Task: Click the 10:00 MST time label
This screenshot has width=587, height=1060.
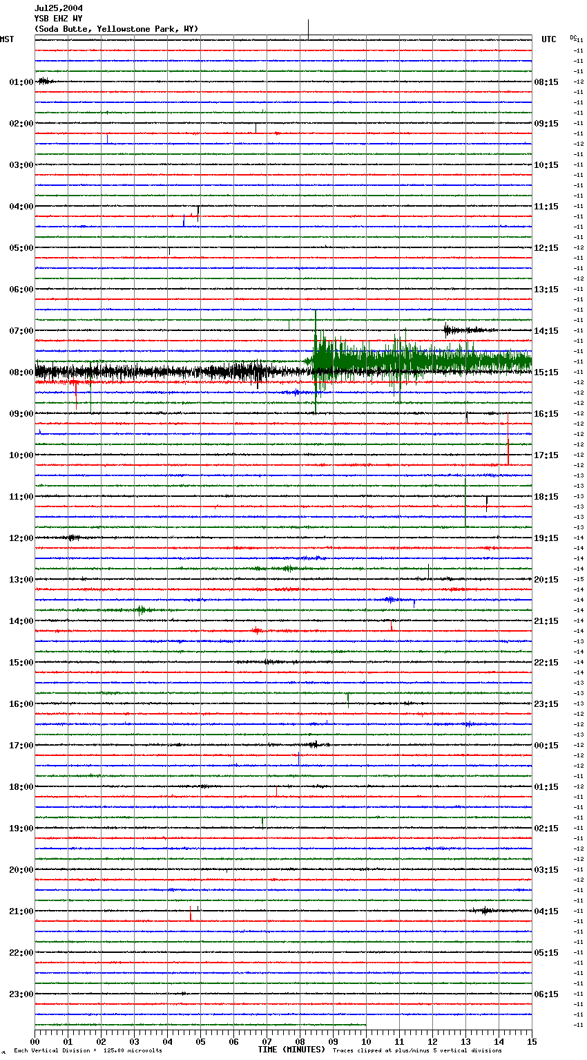Action: pyautogui.click(x=21, y=455)
